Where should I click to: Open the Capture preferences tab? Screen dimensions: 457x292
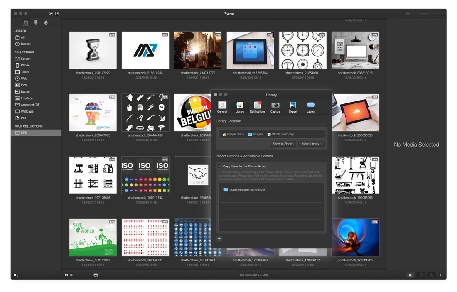275,107
